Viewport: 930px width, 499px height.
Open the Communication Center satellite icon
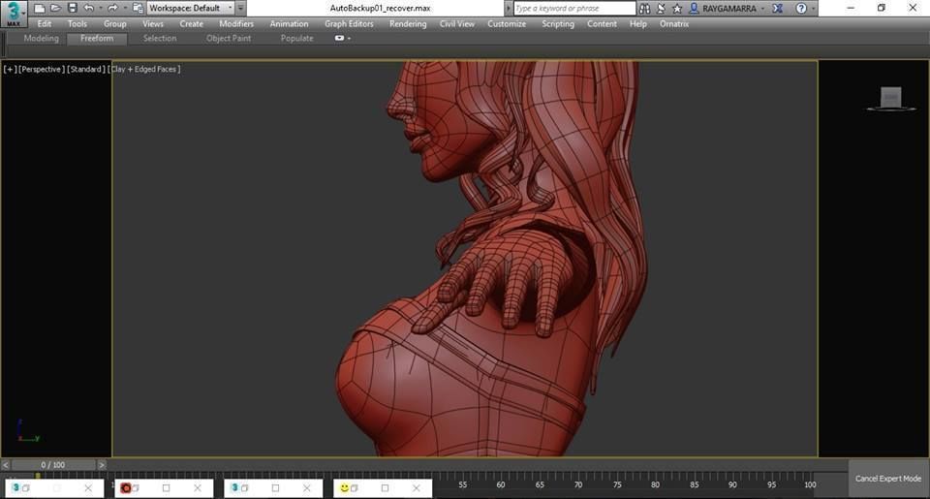point(661,9)
